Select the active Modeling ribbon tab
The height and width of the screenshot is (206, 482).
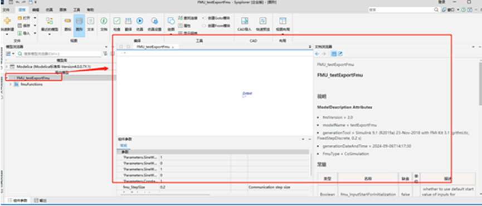point(22,10)
